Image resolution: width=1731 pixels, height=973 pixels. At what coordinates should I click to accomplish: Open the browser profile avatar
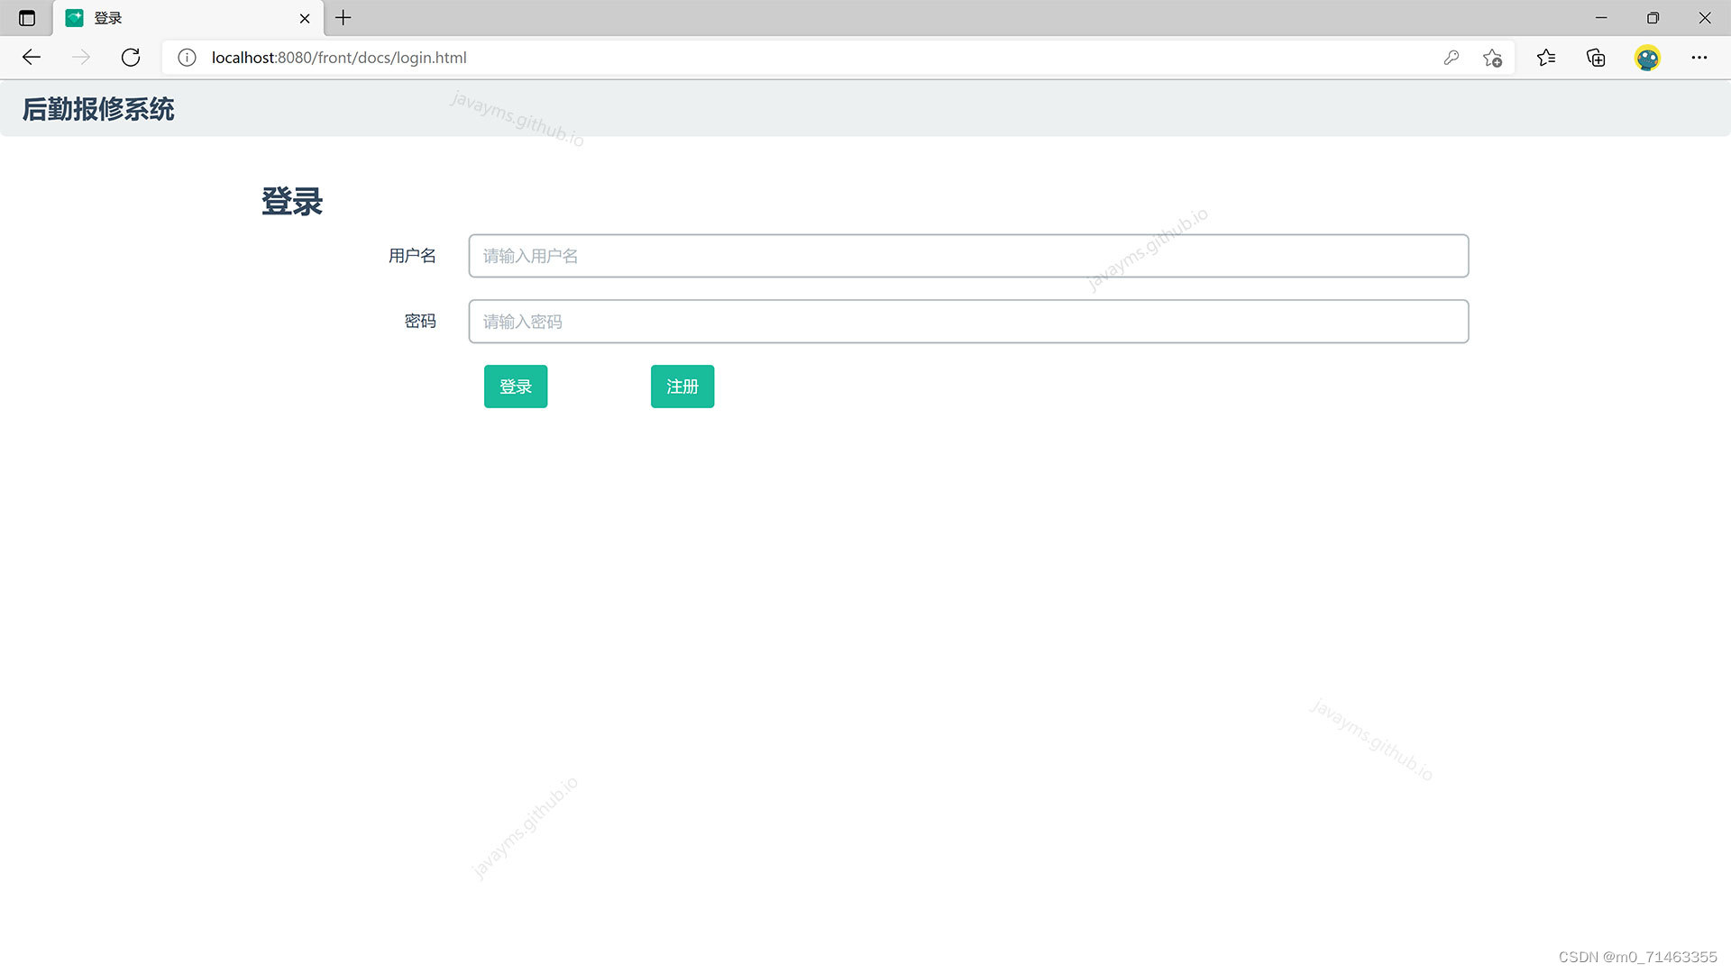[x=1647, y=58]
